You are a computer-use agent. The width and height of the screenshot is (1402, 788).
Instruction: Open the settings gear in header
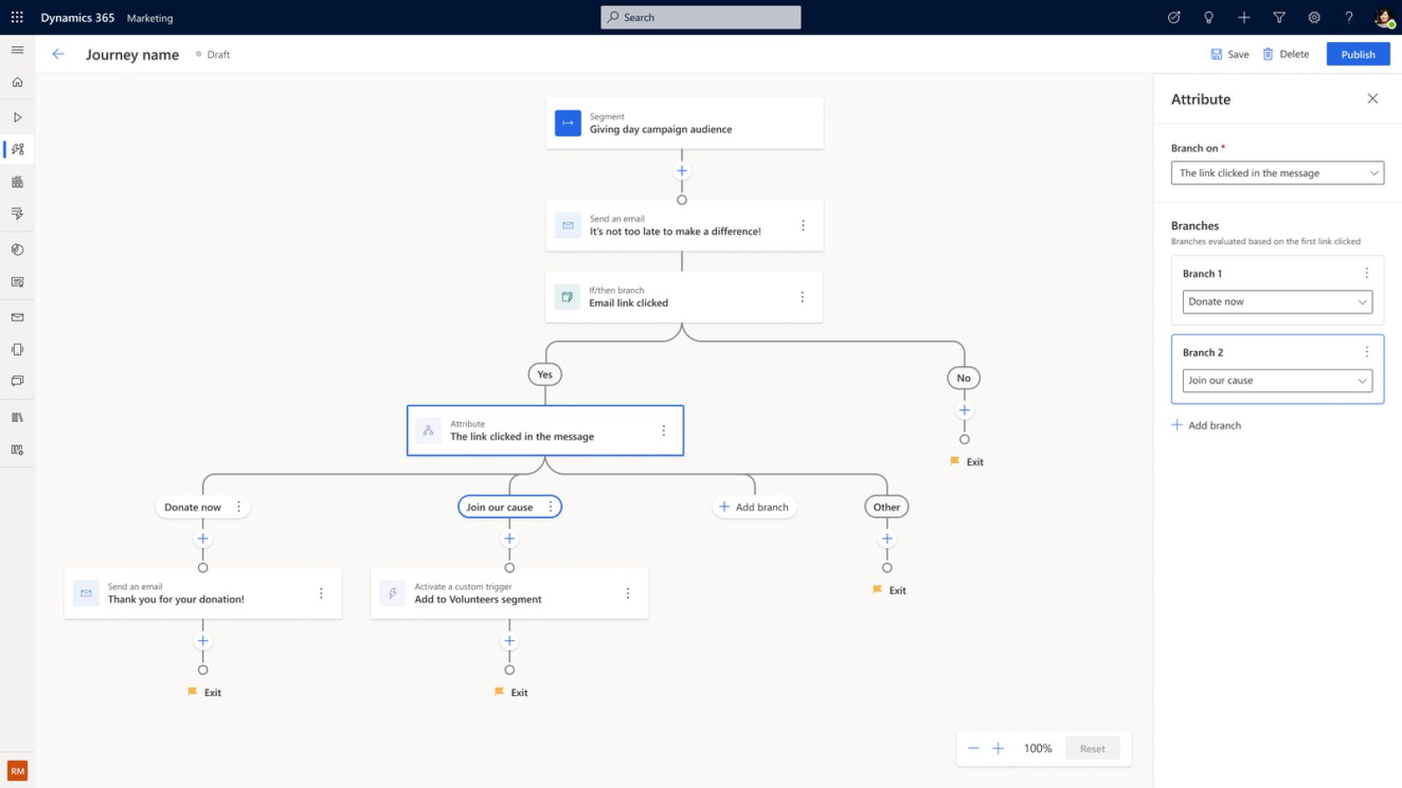(x=1314, y=18)
